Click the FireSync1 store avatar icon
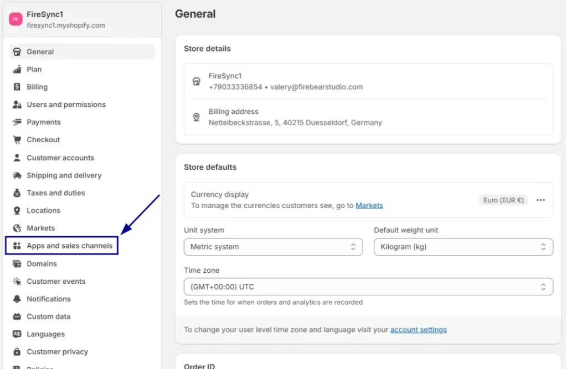567x369 pixels. (15, 19)
